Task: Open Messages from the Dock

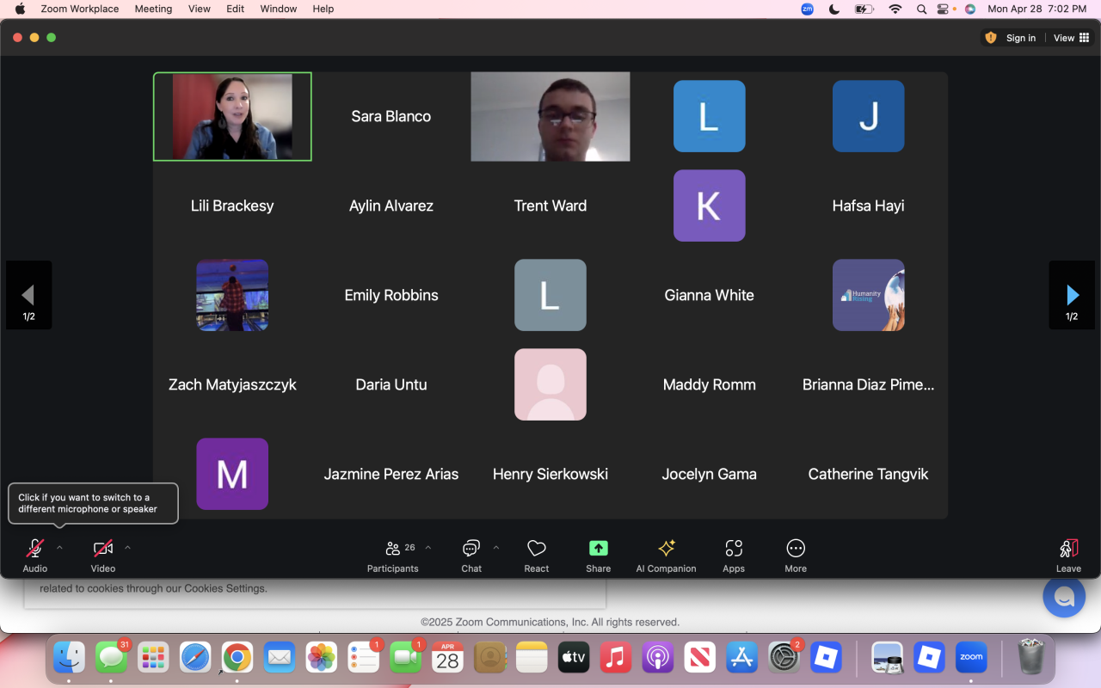Action: pos(112,658)
